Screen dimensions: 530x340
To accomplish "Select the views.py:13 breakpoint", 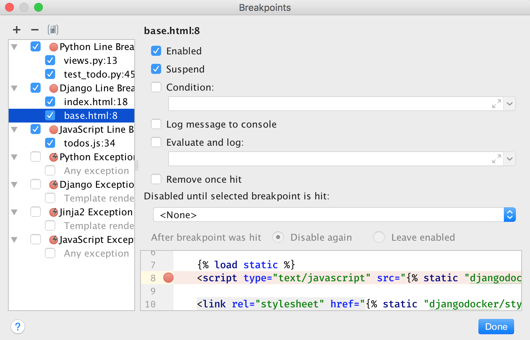I will 90,61.
